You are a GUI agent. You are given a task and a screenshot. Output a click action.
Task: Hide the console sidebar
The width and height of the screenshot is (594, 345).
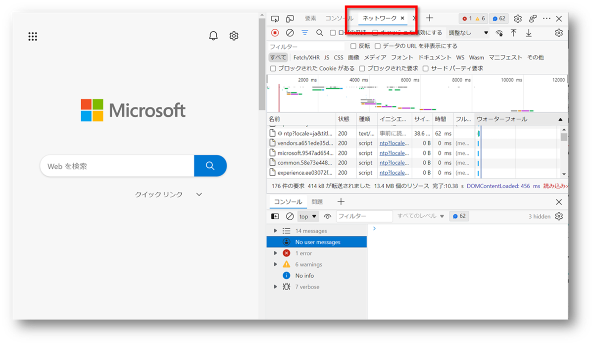pos(275,216)
